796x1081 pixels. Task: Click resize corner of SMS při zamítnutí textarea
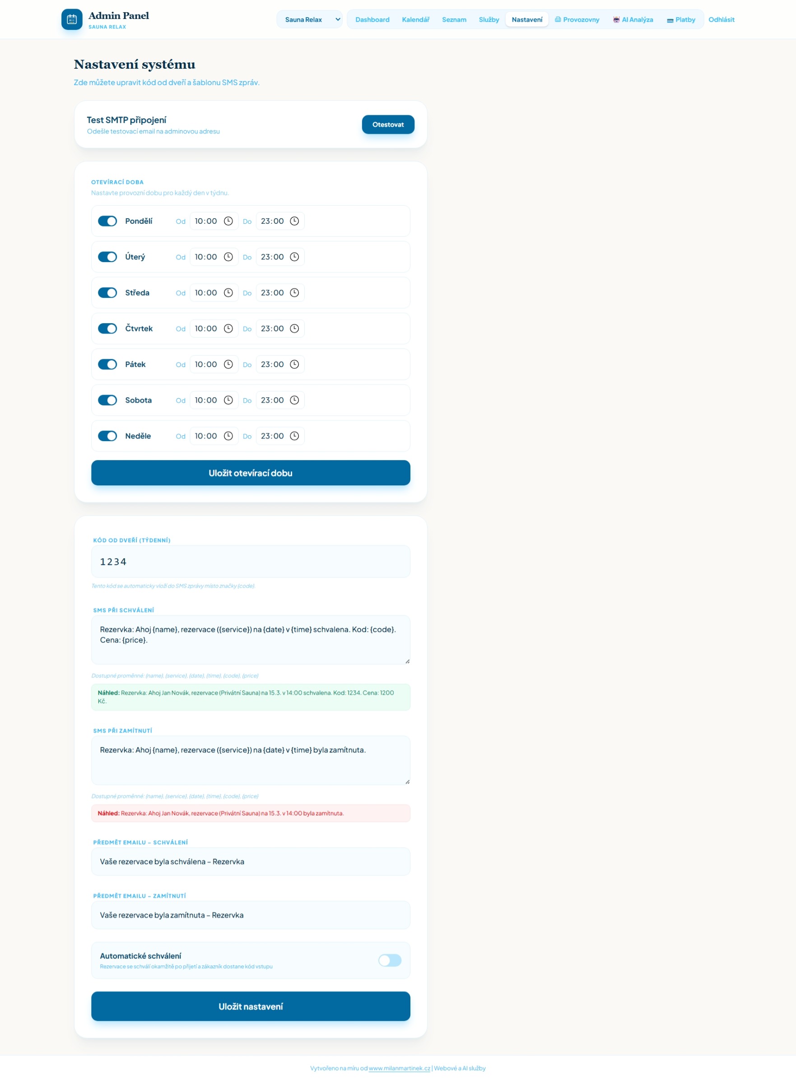tap(407, 781)
